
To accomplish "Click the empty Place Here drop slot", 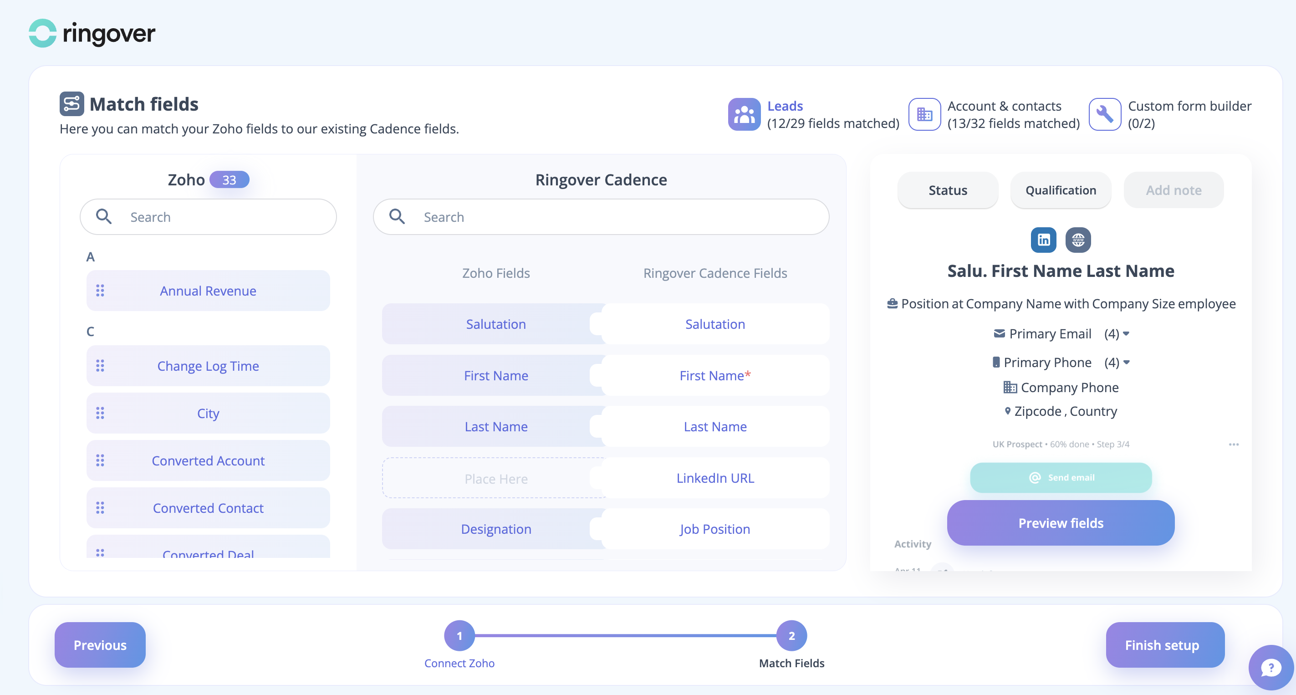I will (x=495, y=478).
